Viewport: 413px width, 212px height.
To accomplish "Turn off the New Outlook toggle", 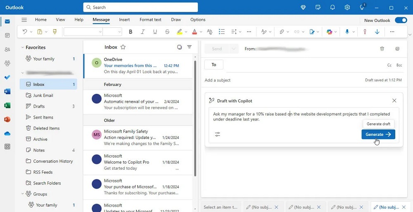I will [x=401, y=20].
